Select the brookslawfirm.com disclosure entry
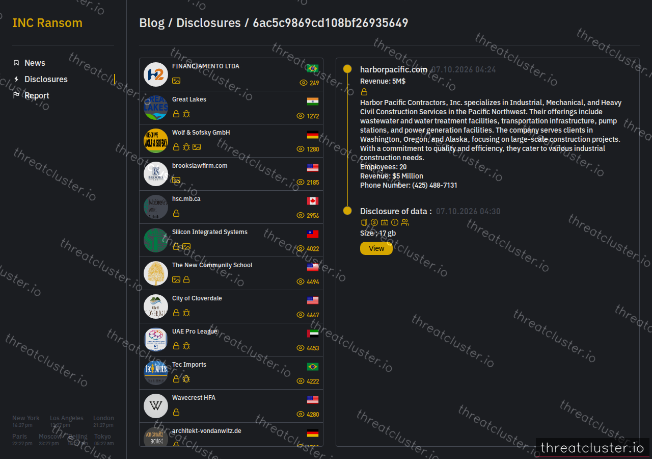 pyautogui.click(x=231, y=174)
